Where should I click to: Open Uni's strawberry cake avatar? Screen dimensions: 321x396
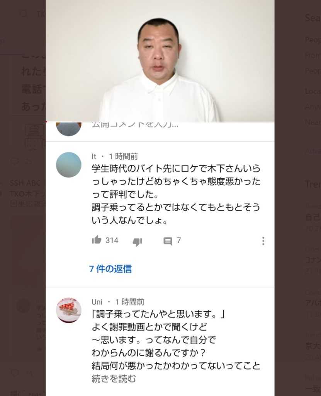[x=69, y=310]
